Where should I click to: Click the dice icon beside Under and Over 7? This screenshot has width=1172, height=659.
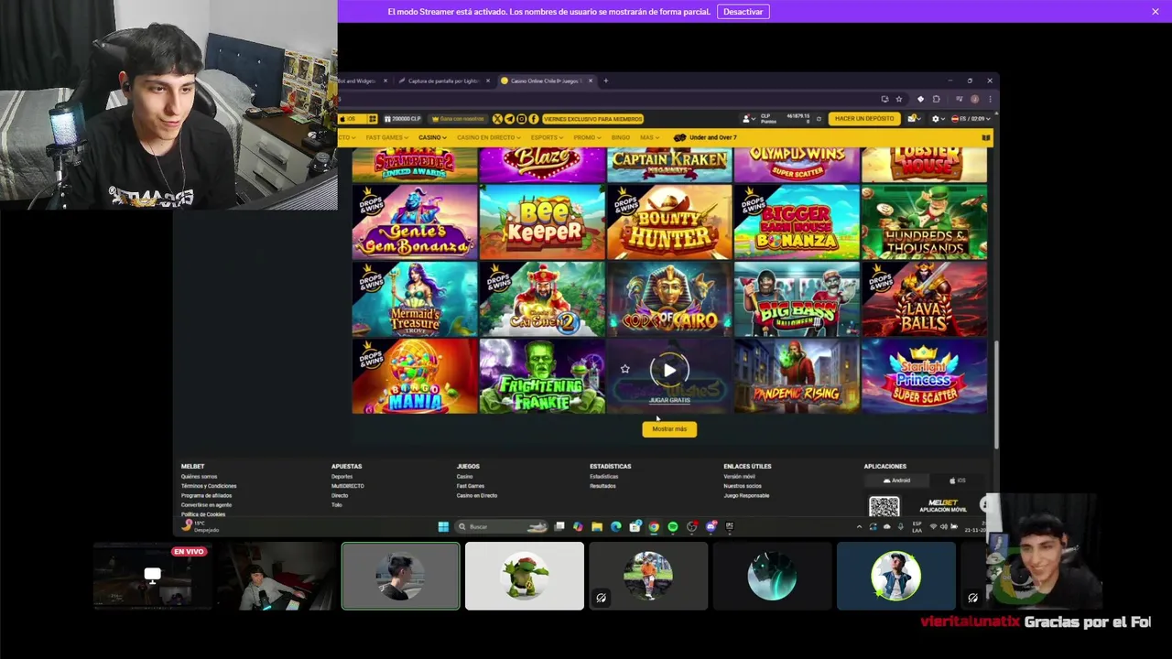[679, 138]
